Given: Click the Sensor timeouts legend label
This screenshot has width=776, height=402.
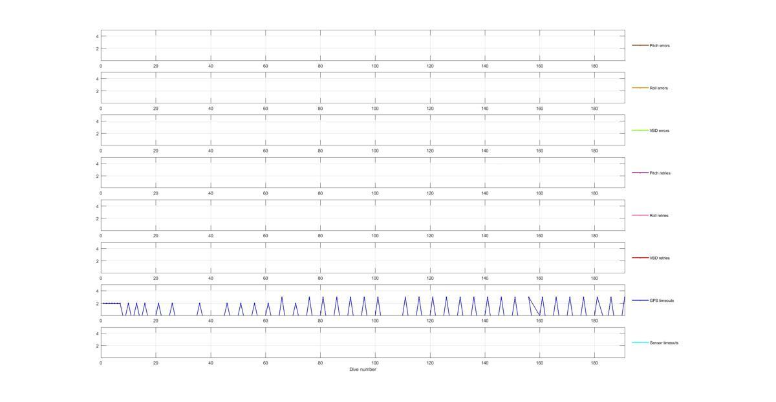Looking at the screenshot, I should pos(664,343).
